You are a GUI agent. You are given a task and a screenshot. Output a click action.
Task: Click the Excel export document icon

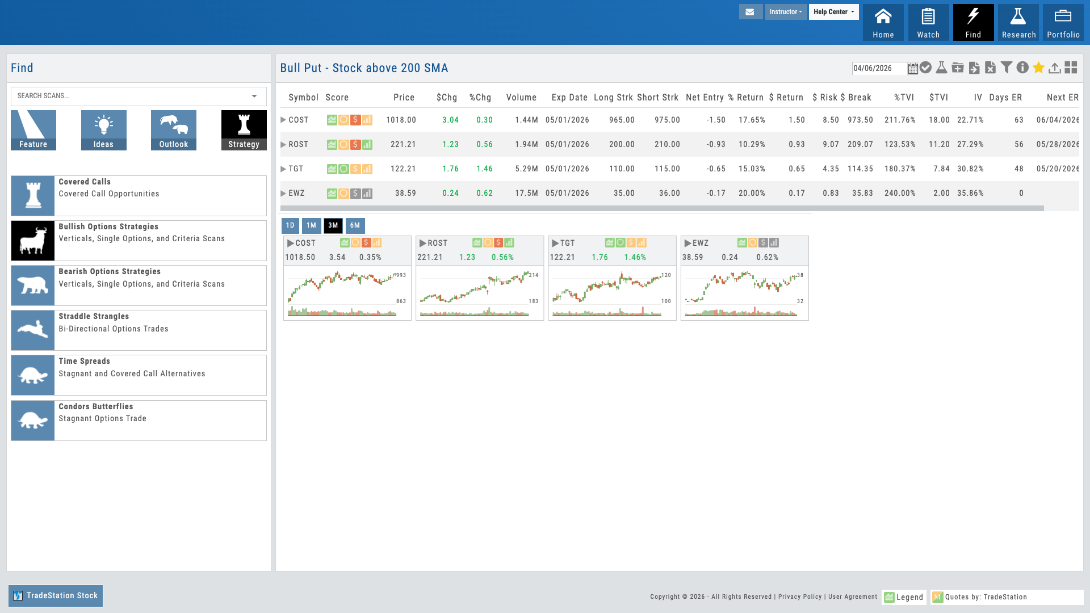pyautogui.click(x=990, y=68)
